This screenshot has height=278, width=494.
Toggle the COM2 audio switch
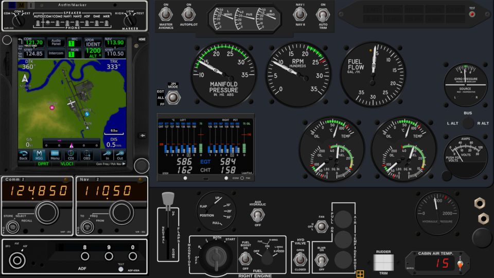(x=58, y=23)
